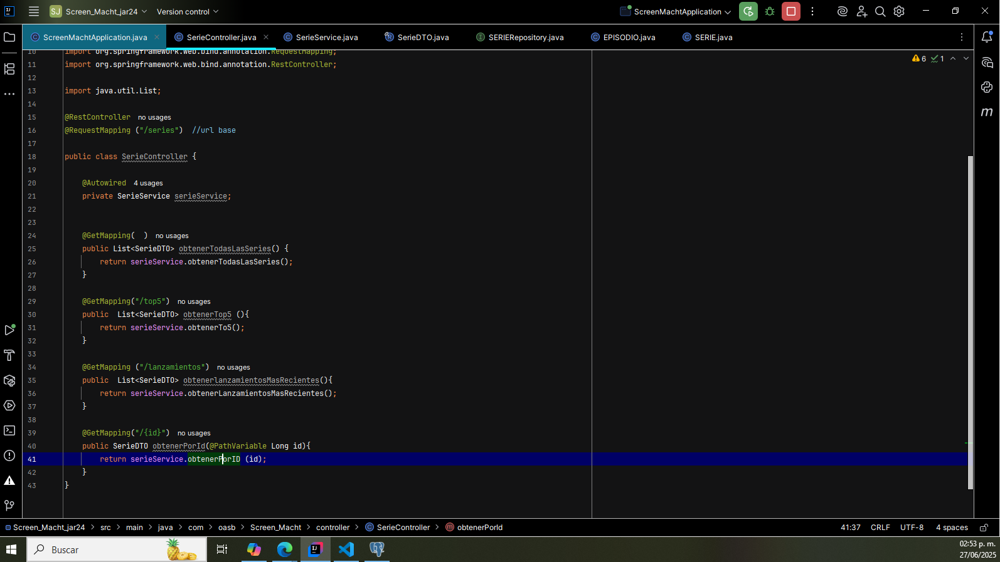1000x562 pixels.
Task: Click line number 25 in gutter
Action: pyautogui.click(x=32, y=249)
